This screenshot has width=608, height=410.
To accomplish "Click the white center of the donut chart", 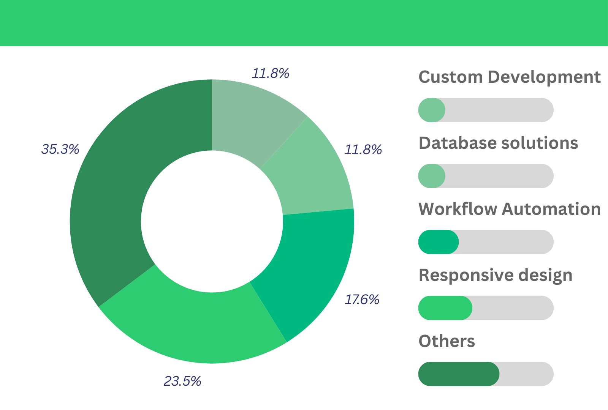I will [x=212, y=221].
